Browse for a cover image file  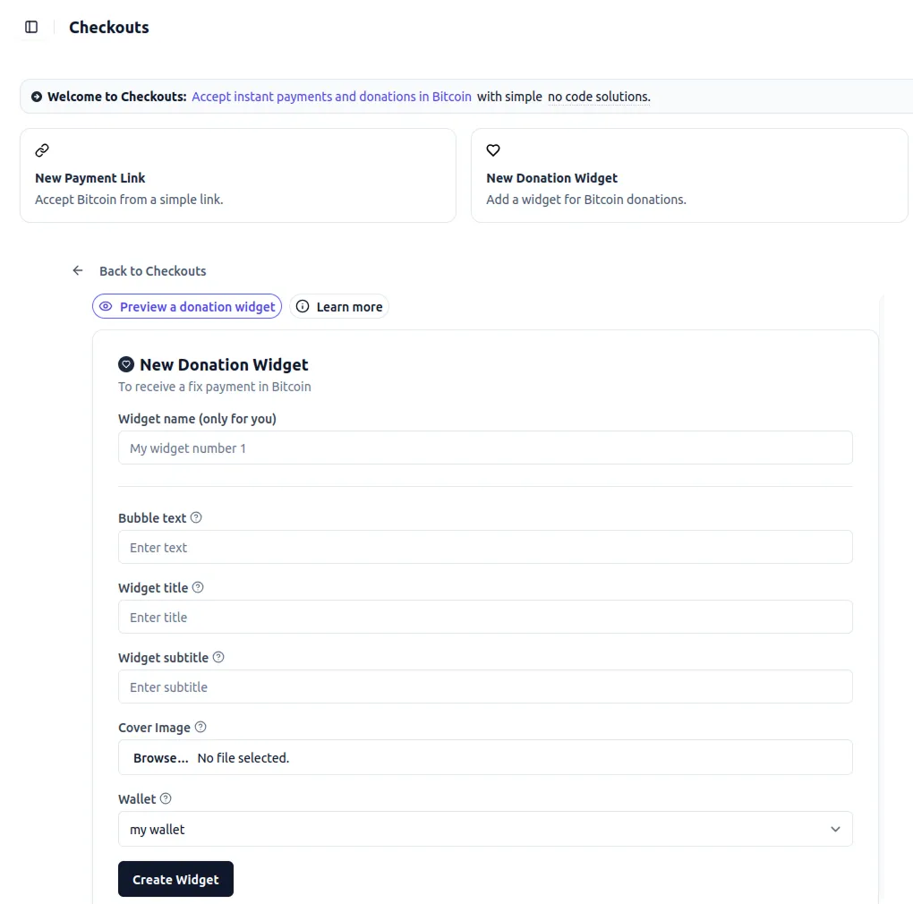tap(160, 757)
